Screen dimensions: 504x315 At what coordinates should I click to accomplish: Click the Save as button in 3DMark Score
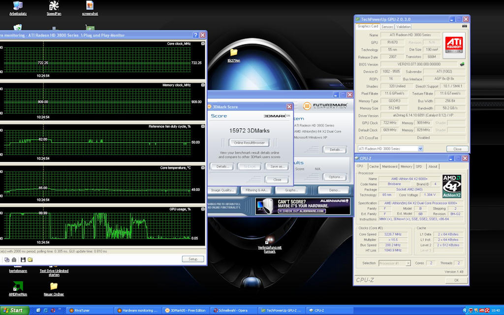click(x=277, y=166)
